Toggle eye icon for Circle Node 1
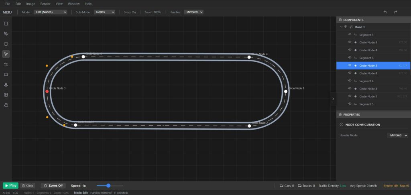411x195 pixels. [350, 96]
